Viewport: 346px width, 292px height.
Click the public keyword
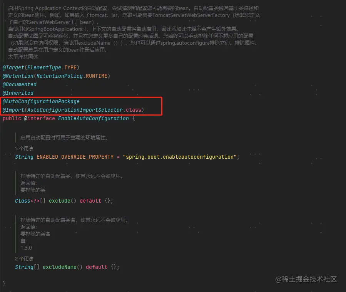(x=12, y=119)
